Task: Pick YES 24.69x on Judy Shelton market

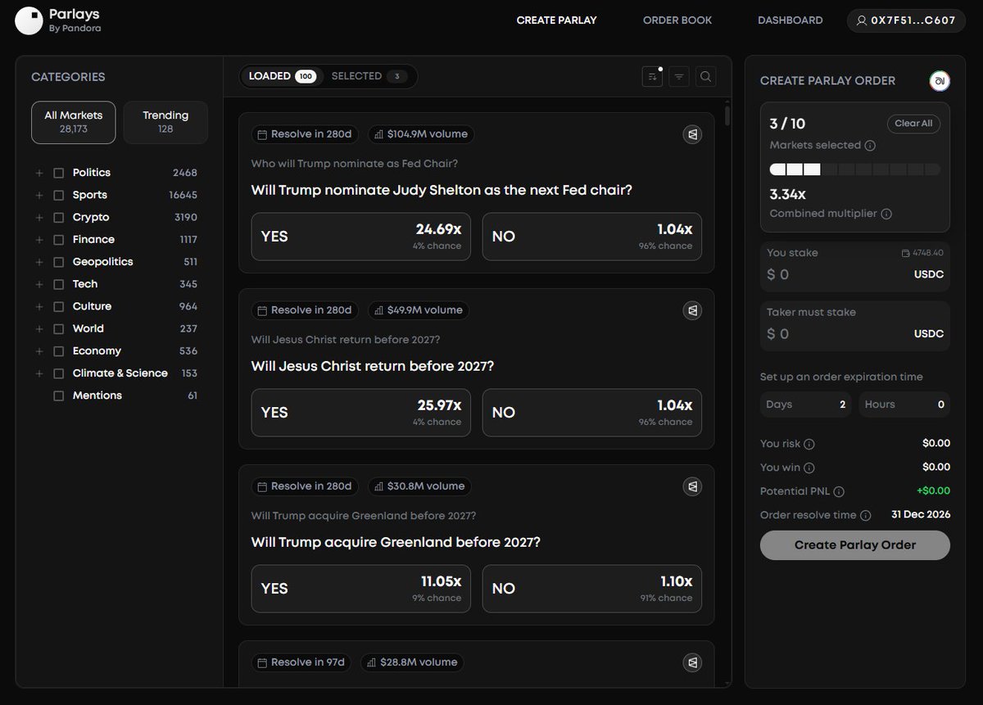Action: [x=360, y=237]
